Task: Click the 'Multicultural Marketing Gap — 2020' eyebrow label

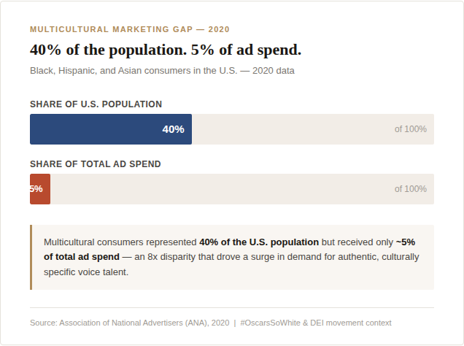Action: pyautogui.click(x=130, y=29)
